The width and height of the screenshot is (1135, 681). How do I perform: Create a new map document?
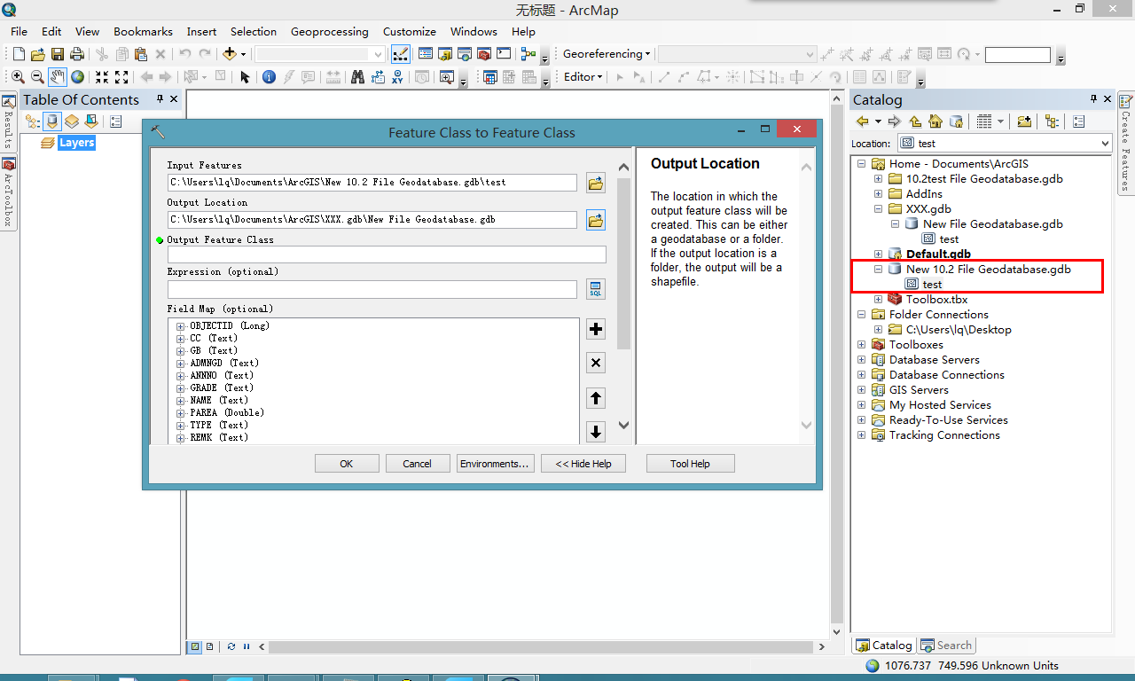point(18,54)
